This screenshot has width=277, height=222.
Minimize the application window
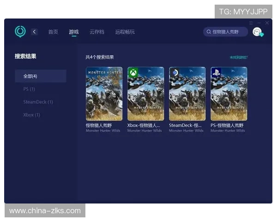[259, 23]
